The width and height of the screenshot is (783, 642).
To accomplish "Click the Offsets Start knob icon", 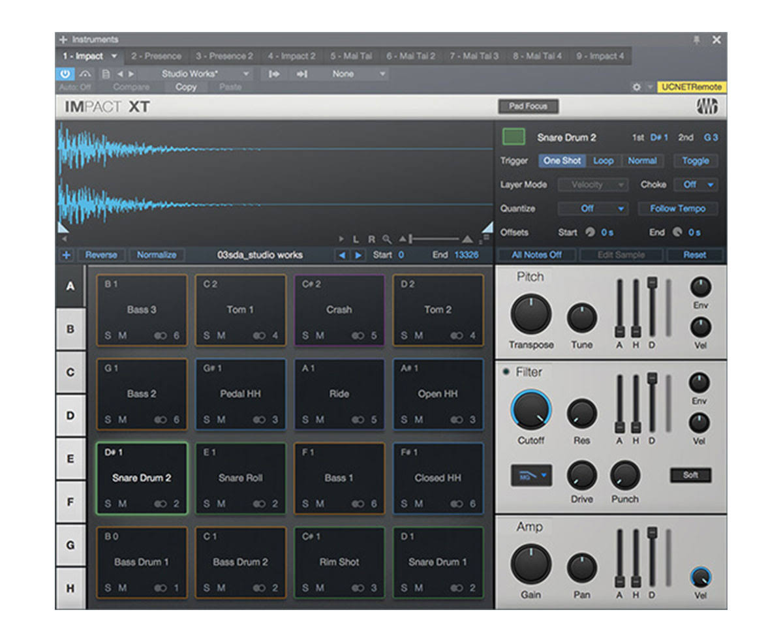I will click(x=590, y=232).
